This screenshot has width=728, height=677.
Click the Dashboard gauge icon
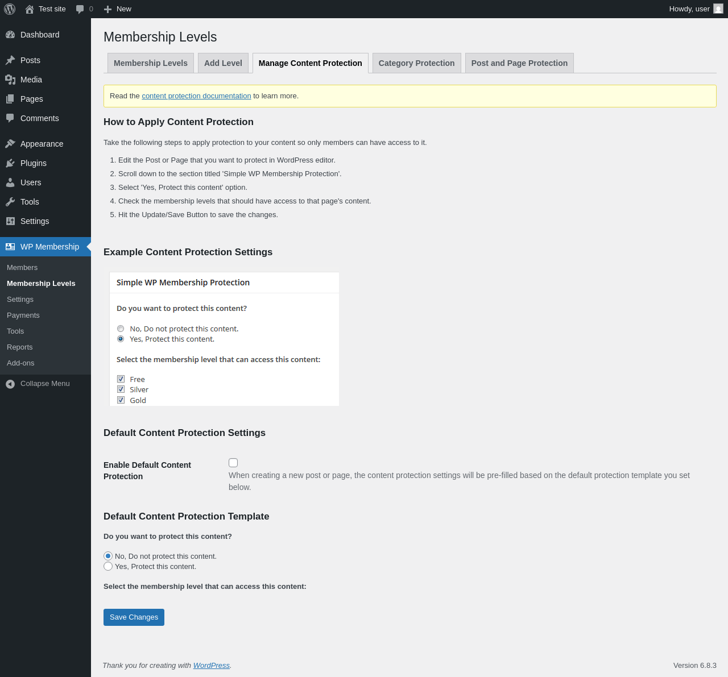point(10,35)
